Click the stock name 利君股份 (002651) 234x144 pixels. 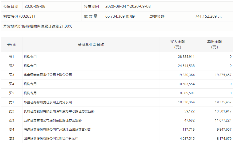(19, 16)
